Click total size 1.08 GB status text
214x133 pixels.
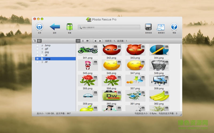click(54, 113)
